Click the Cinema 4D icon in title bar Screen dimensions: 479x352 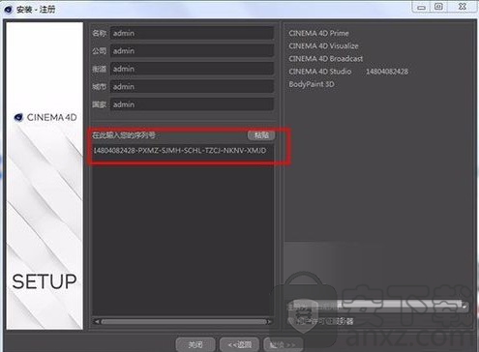coord(8,10)
